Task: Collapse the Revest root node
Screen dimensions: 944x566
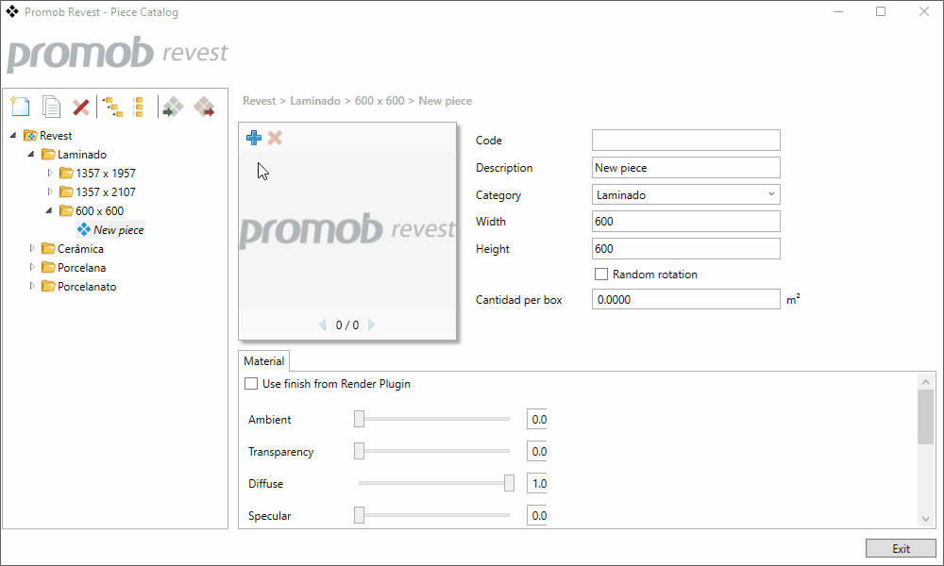Action: coord(13,135)
